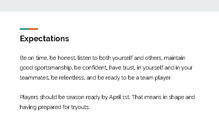
Task: Click the word "teammates" in the paragraph
Action: [34, 78]
